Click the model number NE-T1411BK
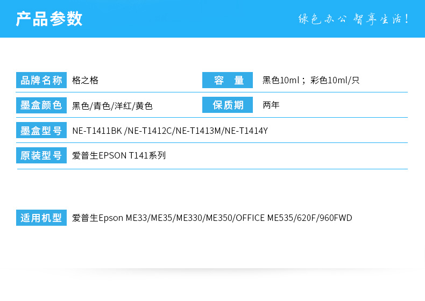Viewport: 425px width, 301px height. [97, 131]
